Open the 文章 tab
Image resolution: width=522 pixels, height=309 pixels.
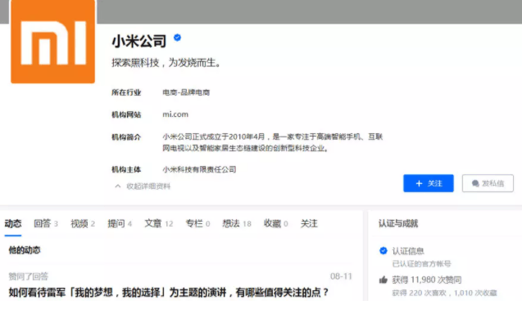click(158, 223)
